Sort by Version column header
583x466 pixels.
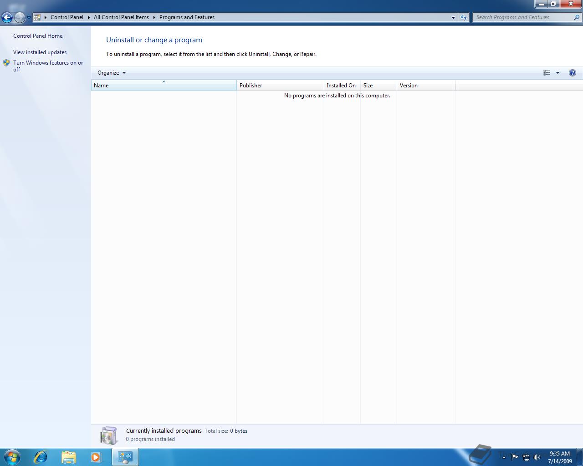tap(426, 86)
